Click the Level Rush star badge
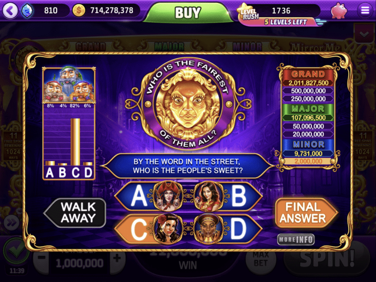376x282 pixels. [x=248, y=13]
